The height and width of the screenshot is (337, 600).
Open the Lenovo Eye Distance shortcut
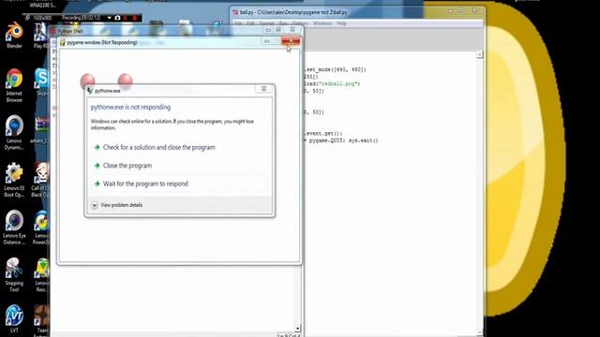(x=14, y=227)
